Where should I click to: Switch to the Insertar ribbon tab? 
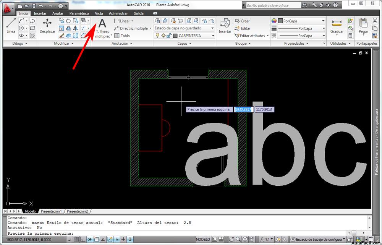[x=40, y=13]
